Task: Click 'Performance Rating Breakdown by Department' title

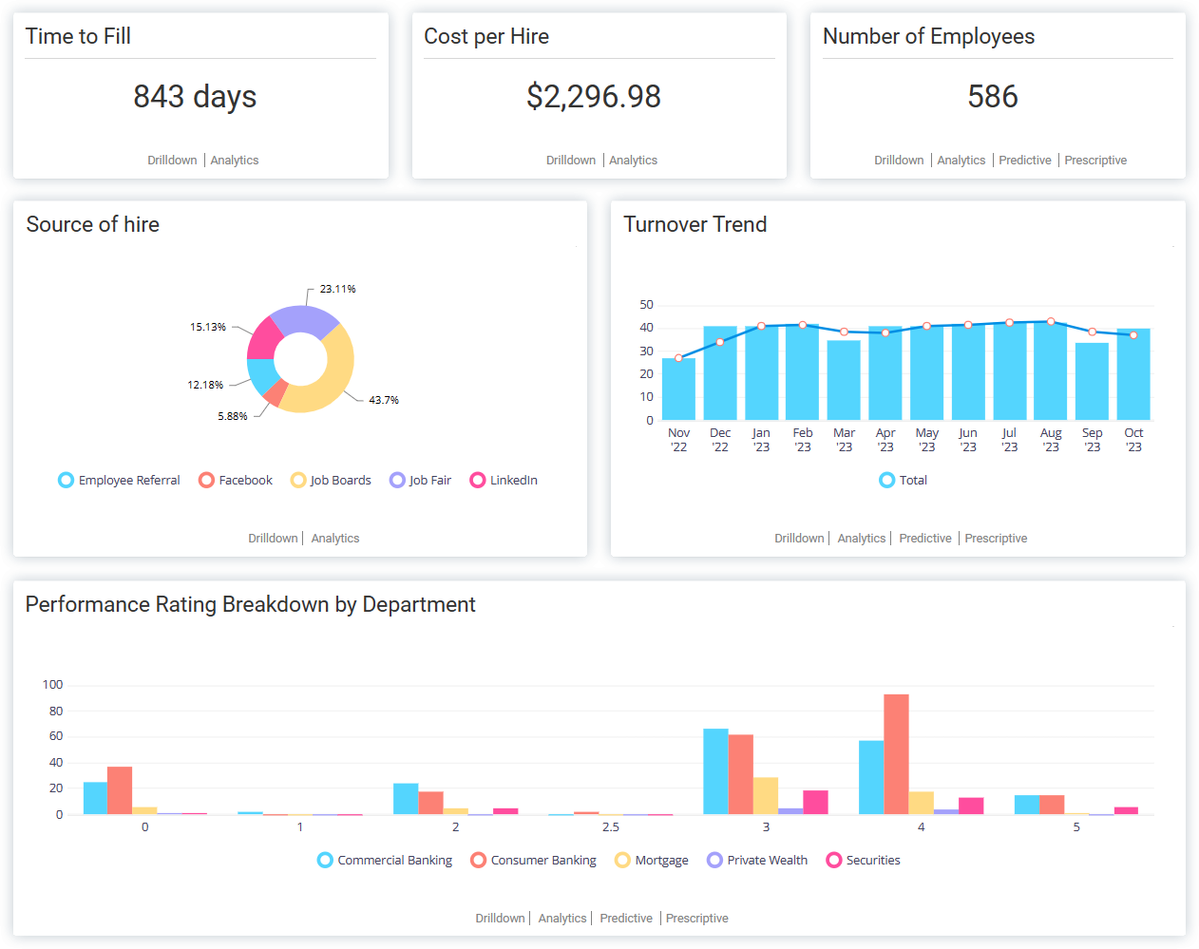Action: 251,605
